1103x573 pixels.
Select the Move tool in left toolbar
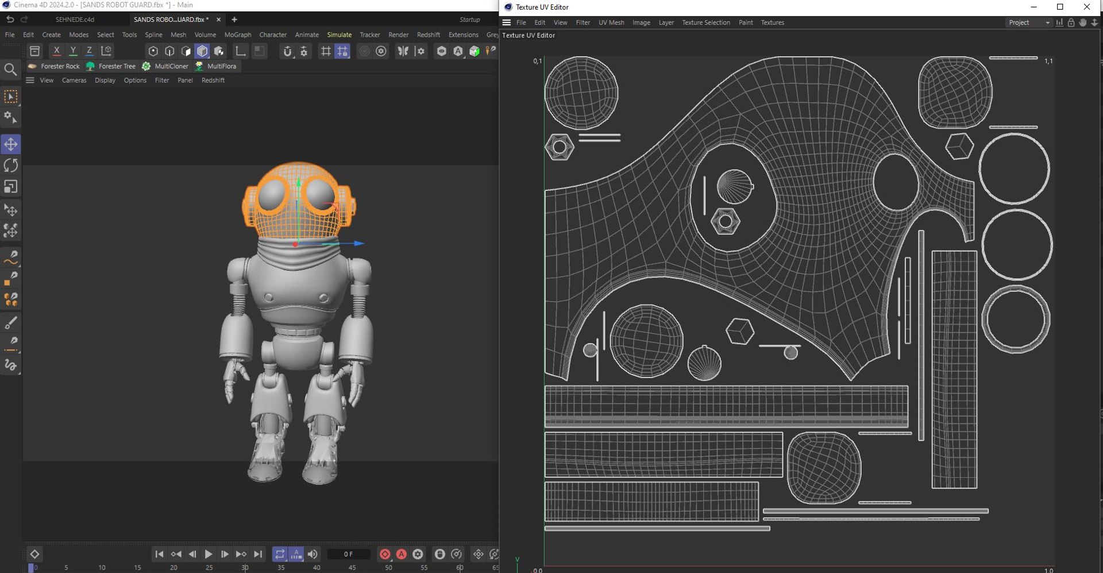pos(11,144)
